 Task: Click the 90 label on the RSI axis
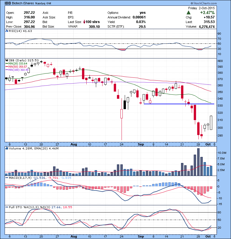coord(219,33)
